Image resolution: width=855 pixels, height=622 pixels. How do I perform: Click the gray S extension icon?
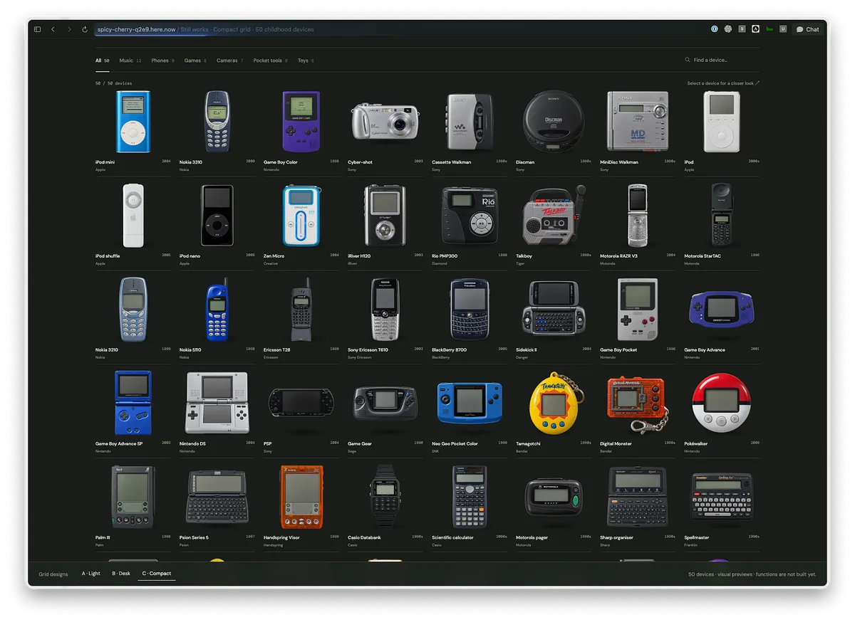click(x=742, y=29)
